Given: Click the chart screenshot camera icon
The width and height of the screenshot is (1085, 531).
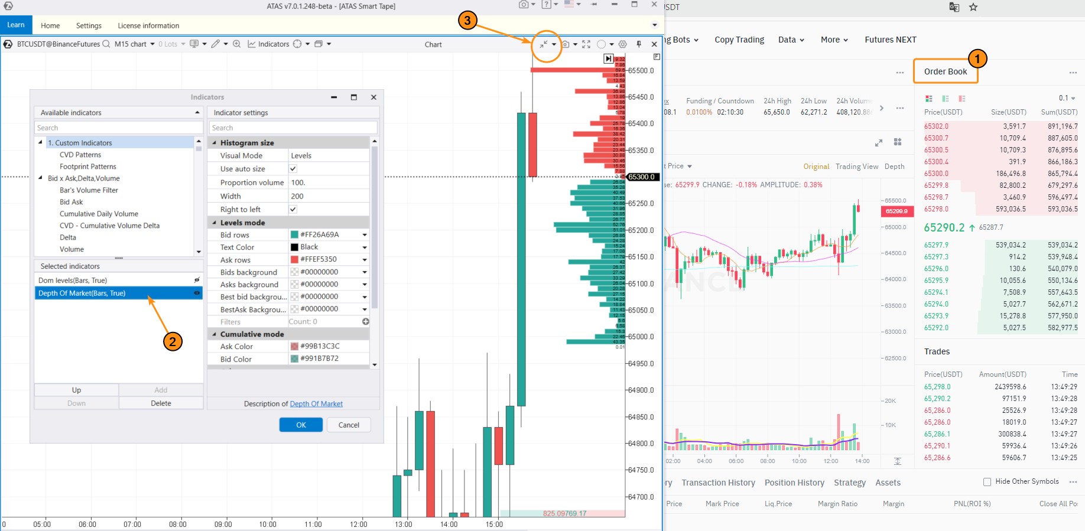Looking at the screenshot, I should 566,44.
